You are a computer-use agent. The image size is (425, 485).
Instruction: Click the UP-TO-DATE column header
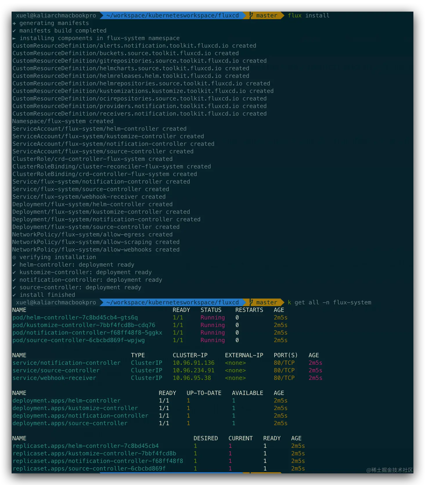[x=204, y=393]
